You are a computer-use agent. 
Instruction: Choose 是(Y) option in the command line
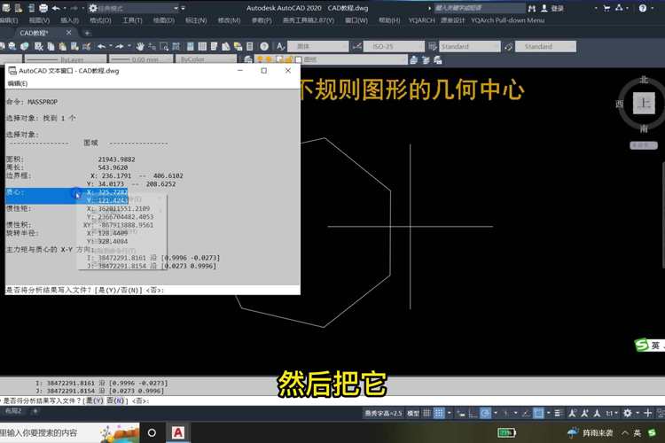[x=94, y=401]
